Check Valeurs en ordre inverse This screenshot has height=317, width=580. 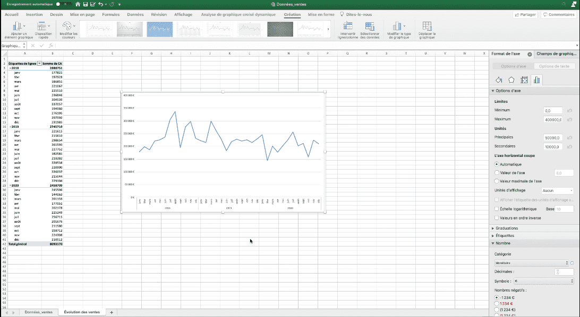coord(497,218)
